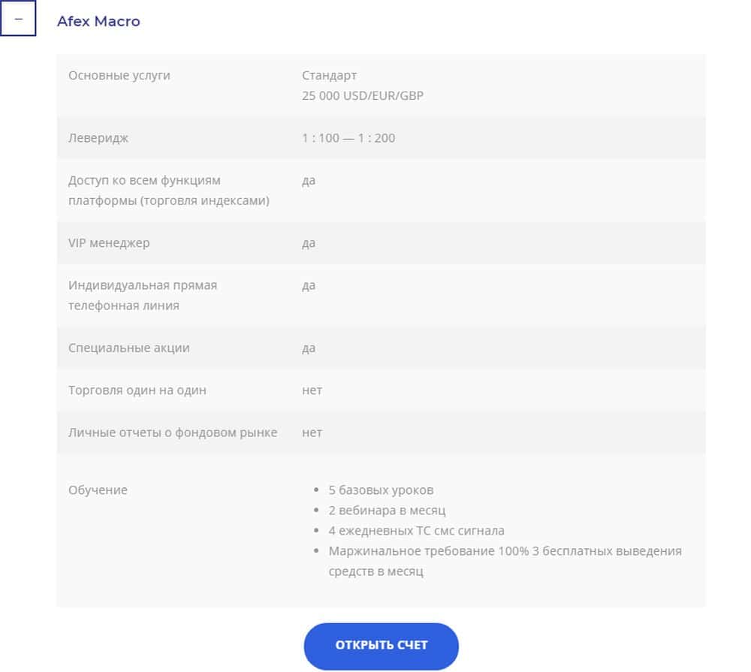The width and height of the screenshot is (751, 672).
Task: Collapse the Afex Macro section with minus button
Action: [x=18, y=19]
